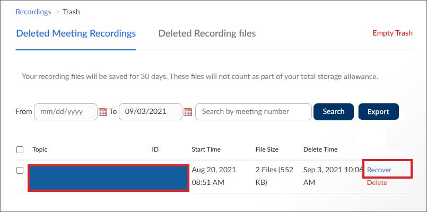The image size is (427, 212).
Task: Click Empty Trash link
Action: [x=393, y=33]
